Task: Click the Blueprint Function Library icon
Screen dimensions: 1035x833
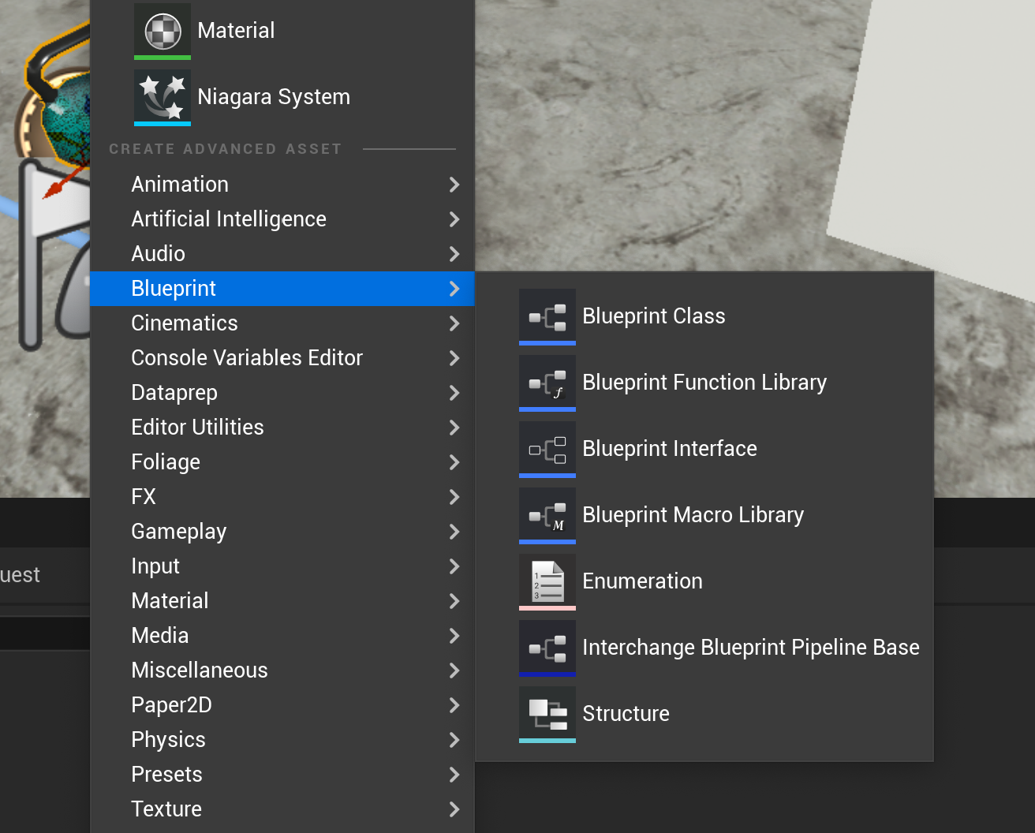Action: 547,383
